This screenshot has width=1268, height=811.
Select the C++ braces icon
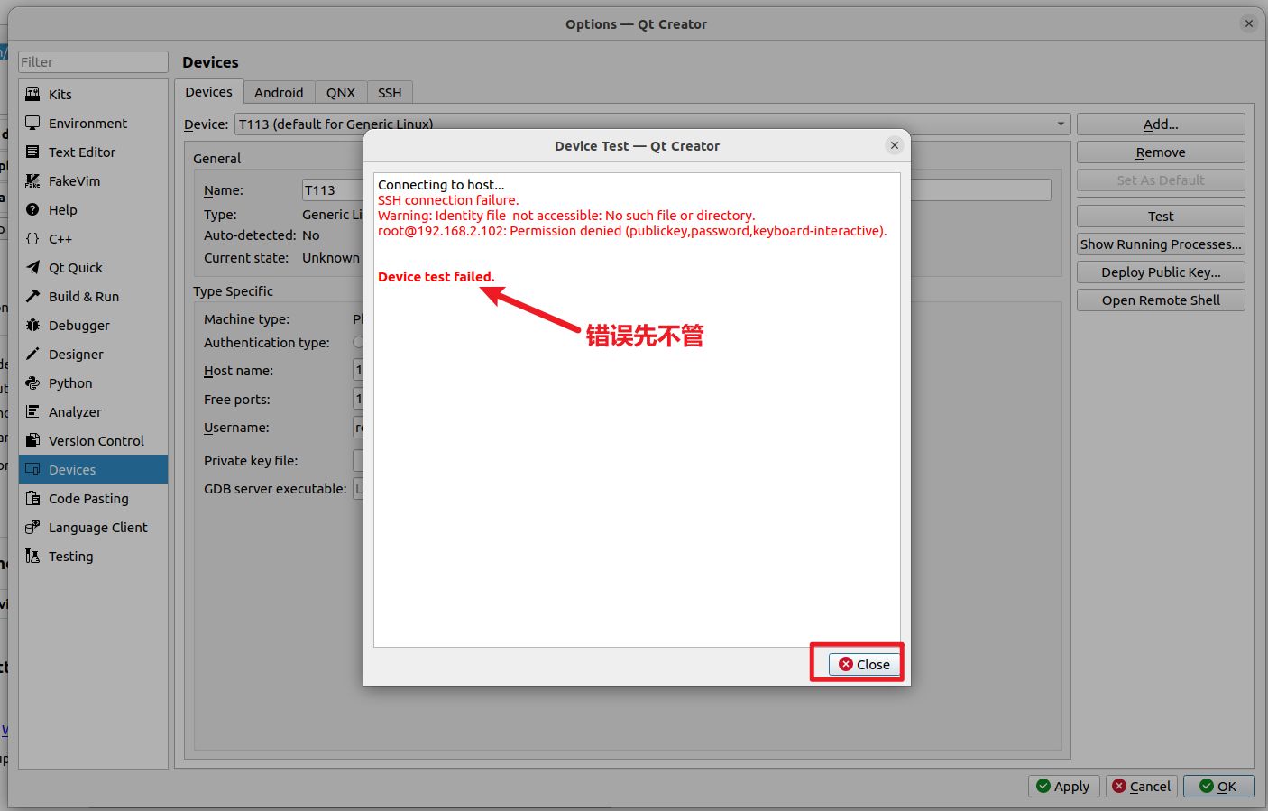tap(32, 238)
